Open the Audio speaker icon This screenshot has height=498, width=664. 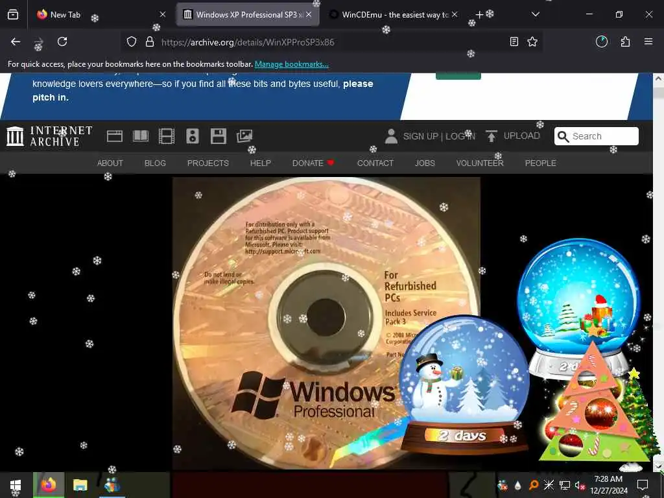(192, 136)
